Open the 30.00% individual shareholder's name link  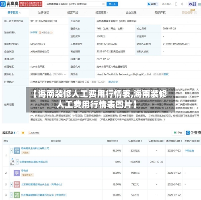coord(25,171)
